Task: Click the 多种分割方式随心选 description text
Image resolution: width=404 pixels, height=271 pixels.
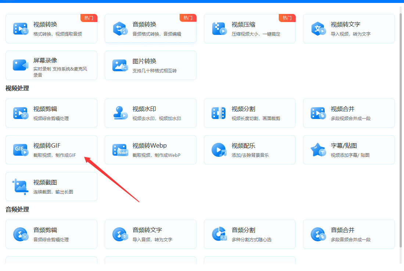Action: (x=252, y=239)
